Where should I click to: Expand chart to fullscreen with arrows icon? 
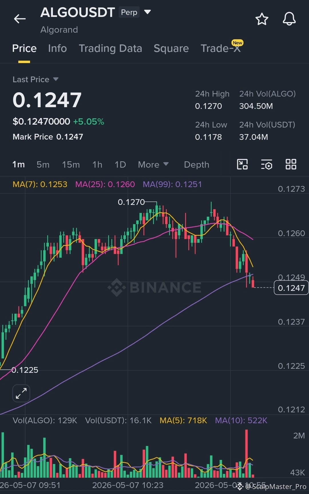(x=21, y=393)
